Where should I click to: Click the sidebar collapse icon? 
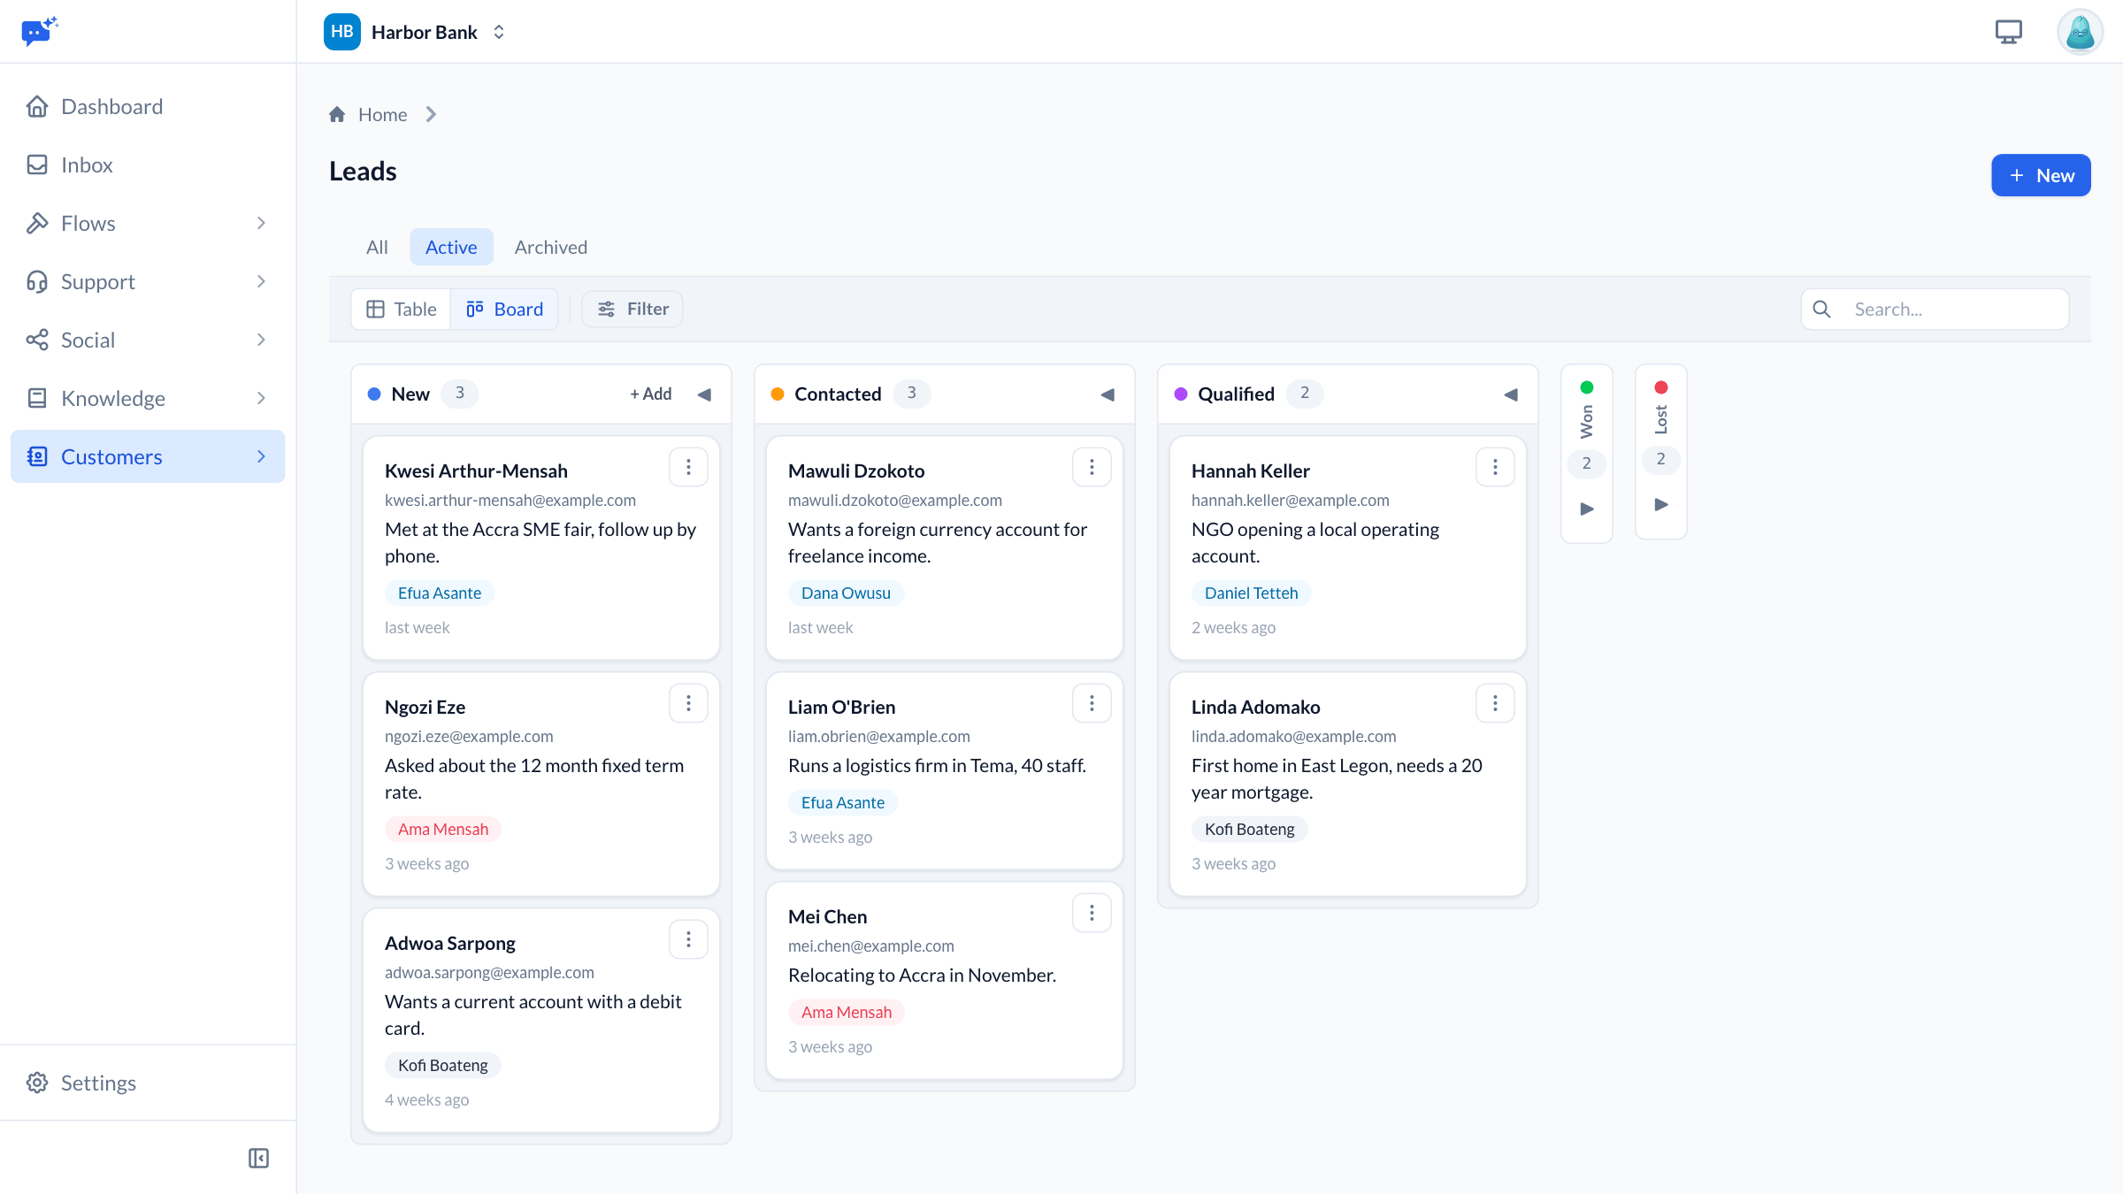click(x=258, y=1158)
